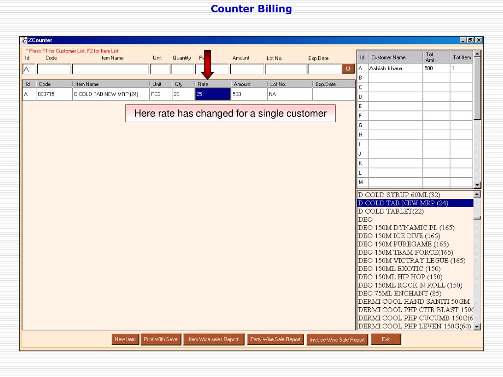503x377 pixels.
Task: Select customer row M
Action: (415, 183)
